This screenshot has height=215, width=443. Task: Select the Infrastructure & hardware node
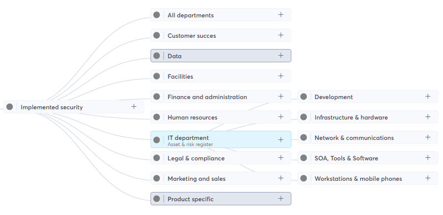coord(351,117)
